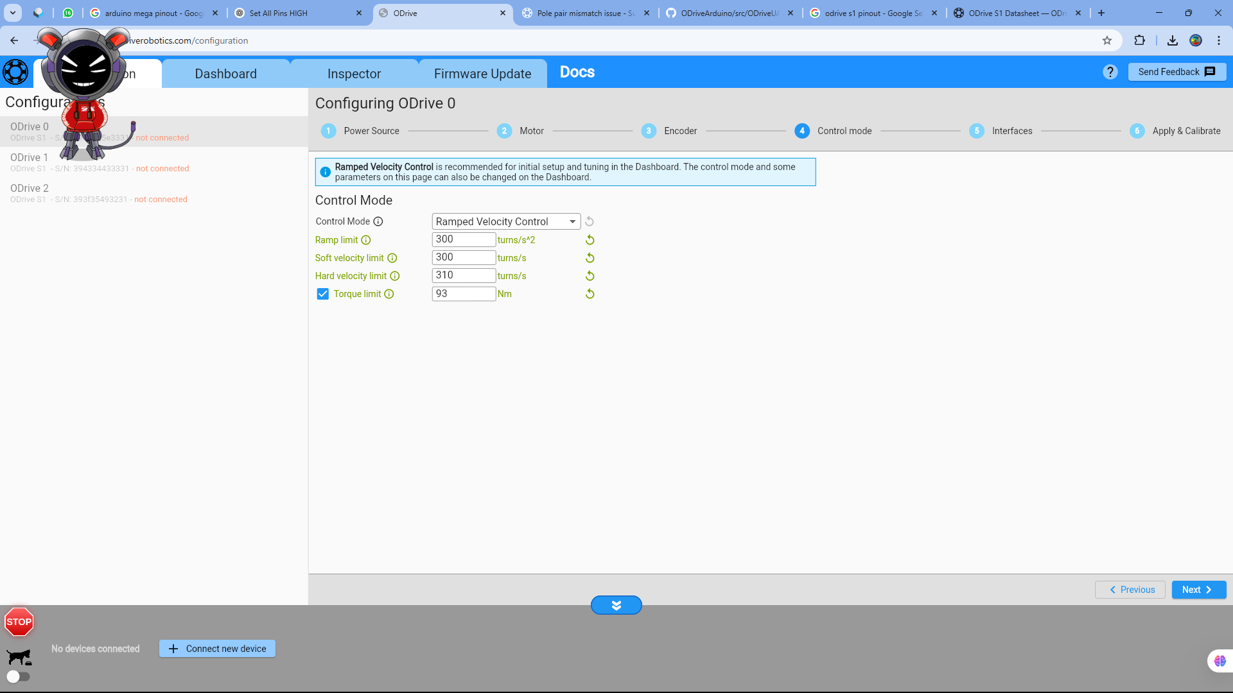Click the brain extension icon
The image size is (1233, 693).
click(1220, 661)
